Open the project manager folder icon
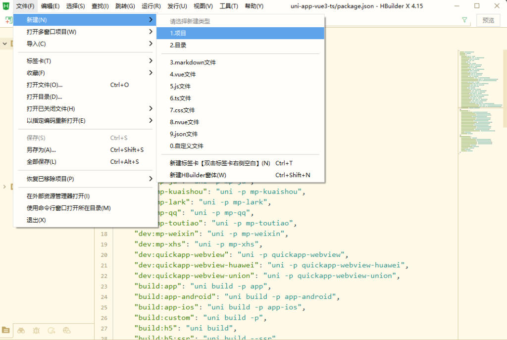The height and width of the screenshot is (340, 507). 5,330
